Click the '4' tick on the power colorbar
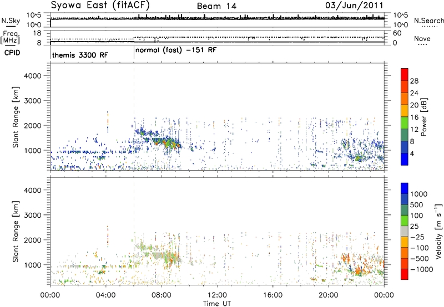This screenshot has height=307, width=444. [x=412, y=153]
